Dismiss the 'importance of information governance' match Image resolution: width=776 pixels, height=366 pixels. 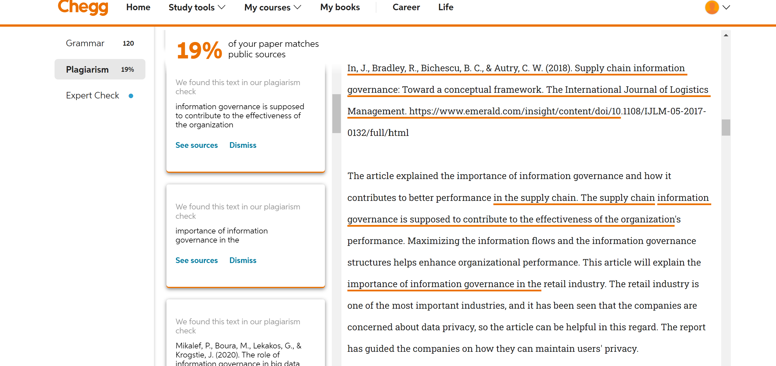[243, 261]
